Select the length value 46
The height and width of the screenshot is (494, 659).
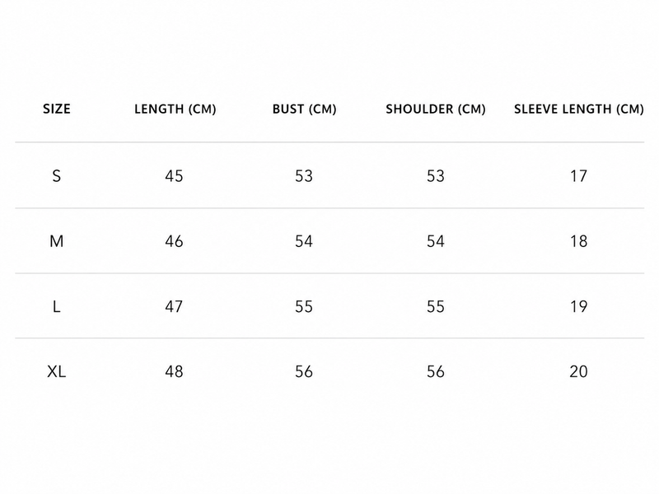(174, 241)
